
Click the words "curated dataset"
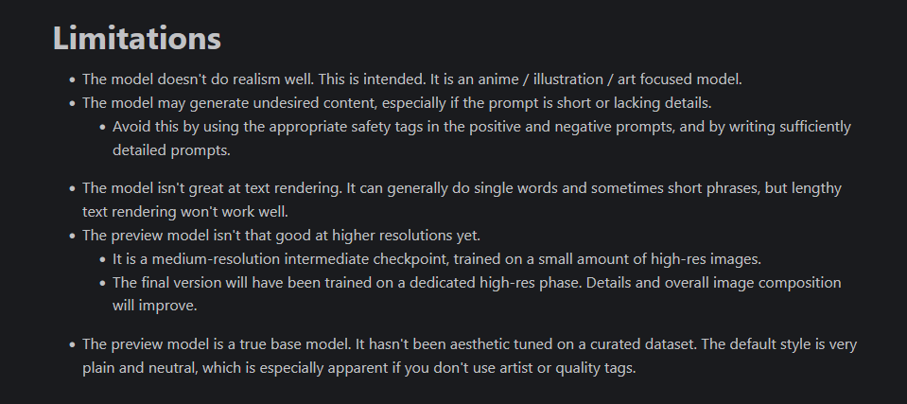pos(608,344)
